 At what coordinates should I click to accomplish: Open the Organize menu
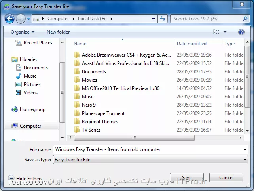tap(23, 32)
